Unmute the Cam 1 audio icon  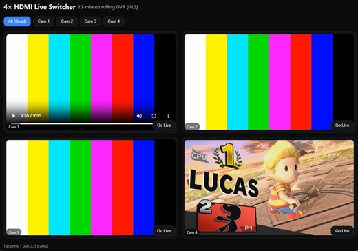[139, 116]
